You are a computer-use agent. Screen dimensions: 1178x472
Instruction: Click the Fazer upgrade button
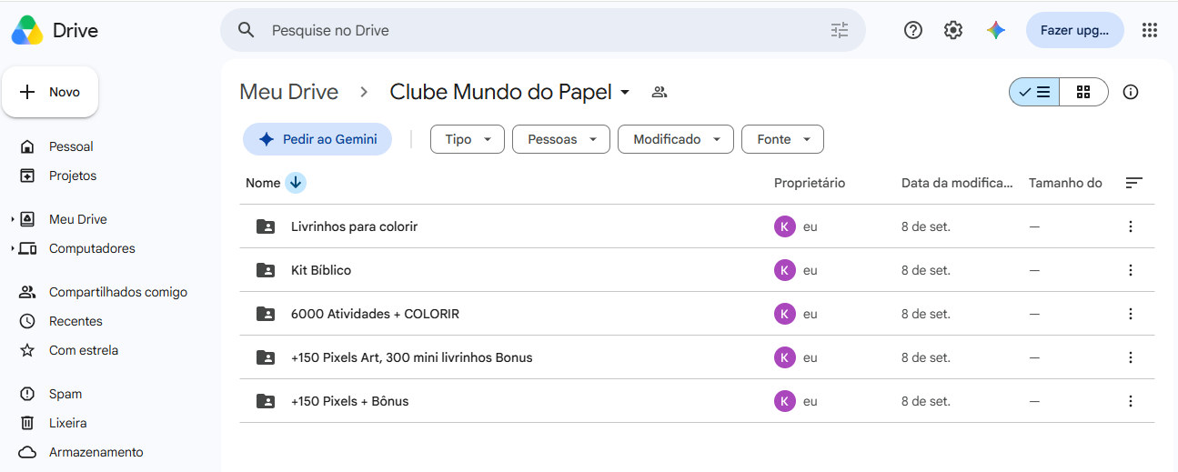[1075, 30]
